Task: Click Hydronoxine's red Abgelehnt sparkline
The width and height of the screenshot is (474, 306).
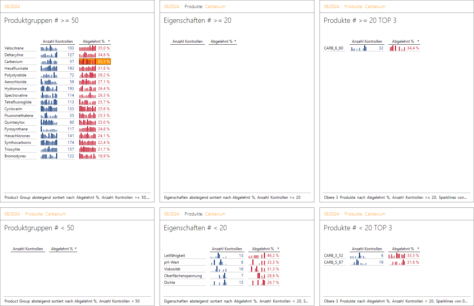Action: coord(87,89)
